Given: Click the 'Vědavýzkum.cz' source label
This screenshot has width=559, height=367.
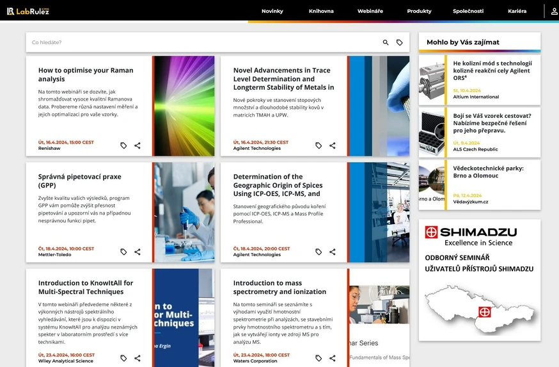Looking at the screenshot, I should coord(471,202).
